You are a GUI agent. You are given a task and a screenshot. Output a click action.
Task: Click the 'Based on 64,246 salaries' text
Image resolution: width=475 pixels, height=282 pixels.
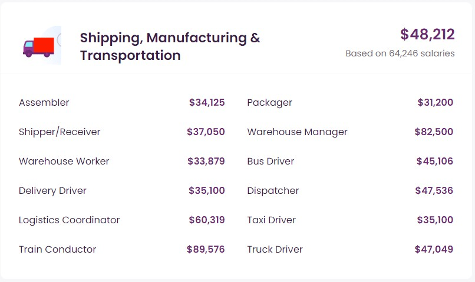pyautogui.click(x=400, y=53)
